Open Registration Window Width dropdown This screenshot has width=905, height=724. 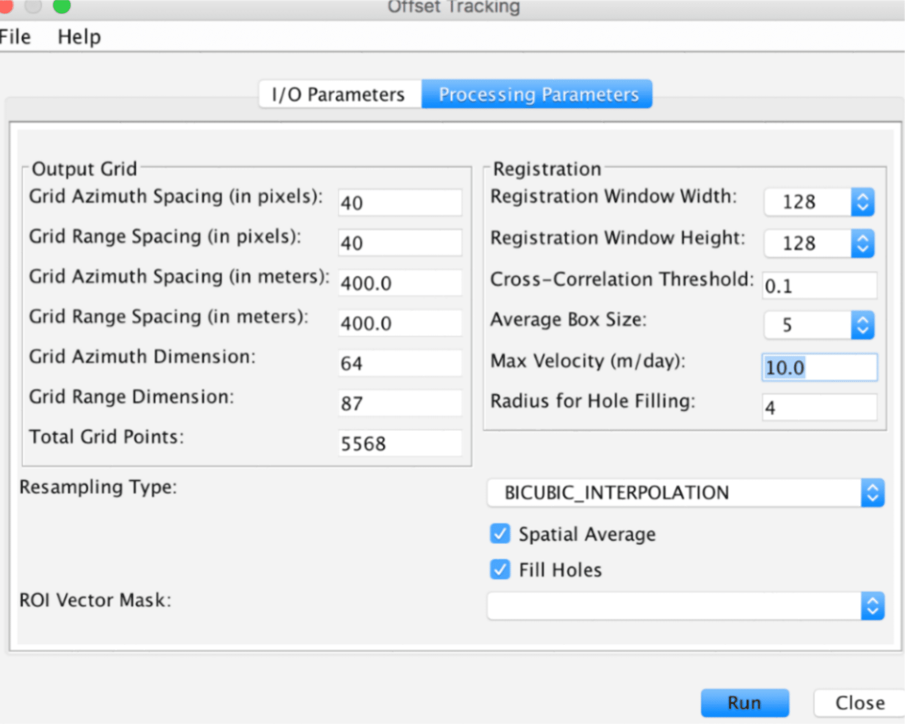[819, 202]
